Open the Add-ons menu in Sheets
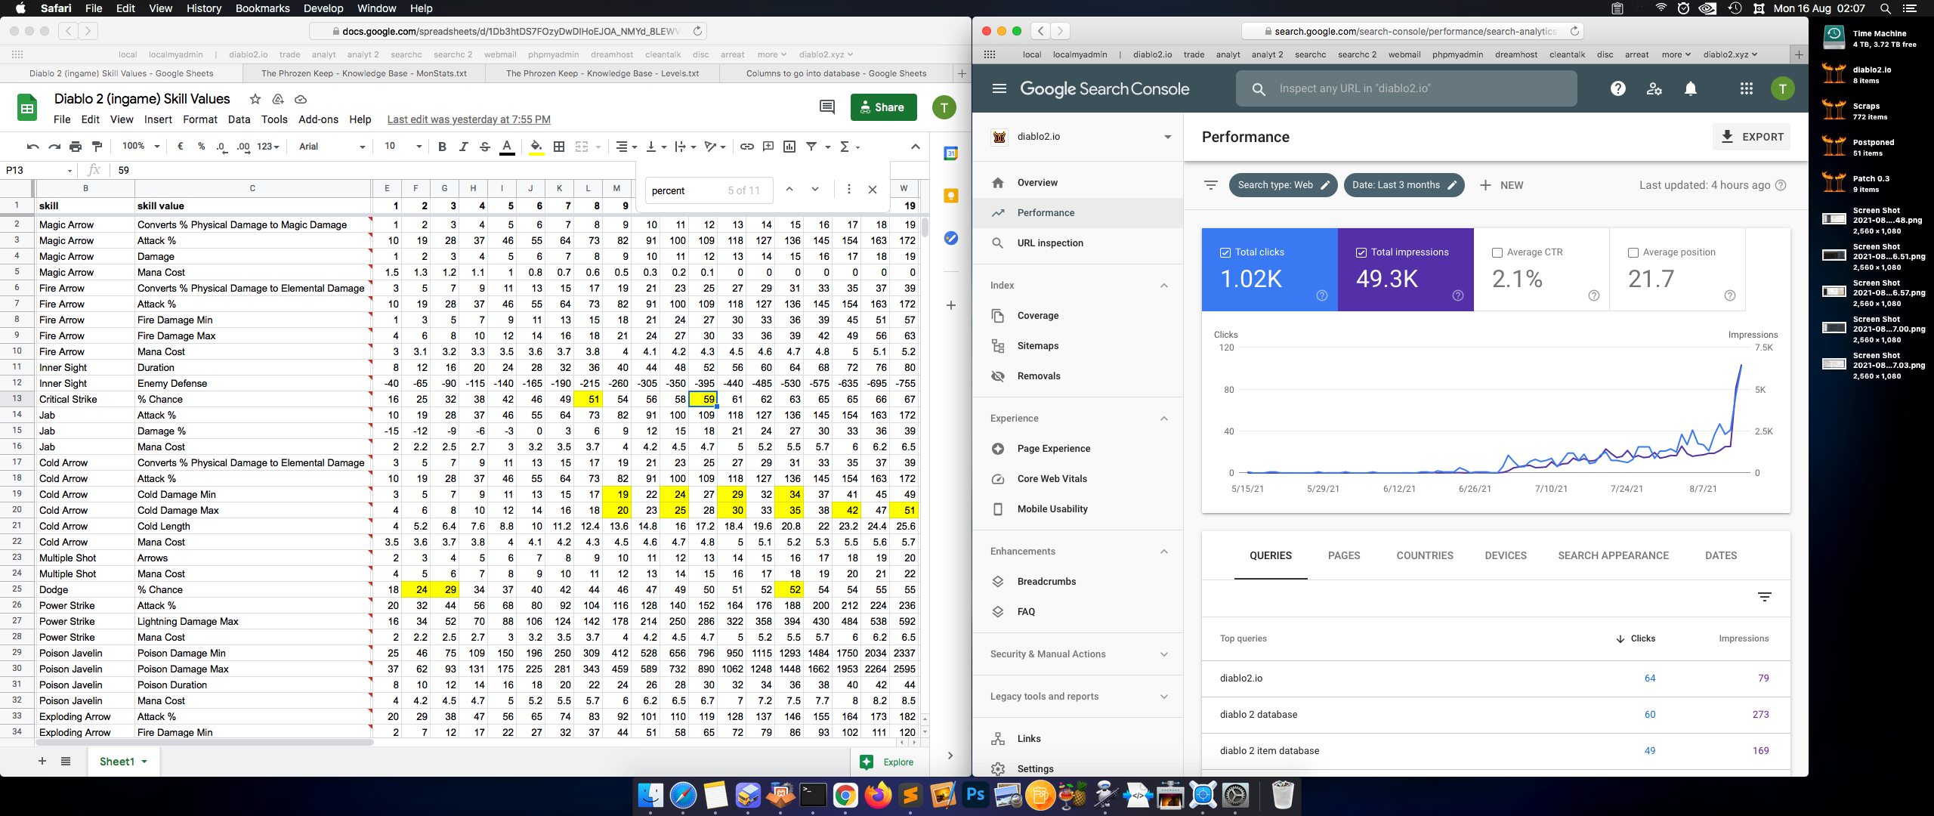 point(318,119)
